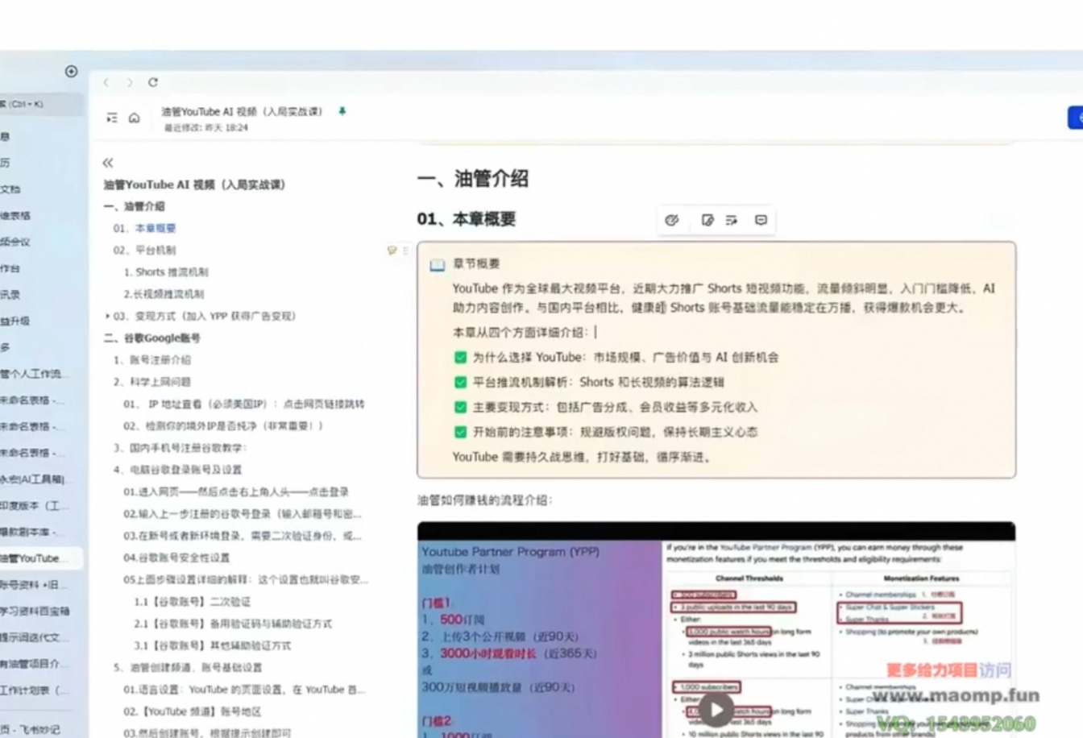Click the search box showing Ctrl+K
Image resolution: width=1083 pixels, height=738 pixels.
tap(40, 104)
